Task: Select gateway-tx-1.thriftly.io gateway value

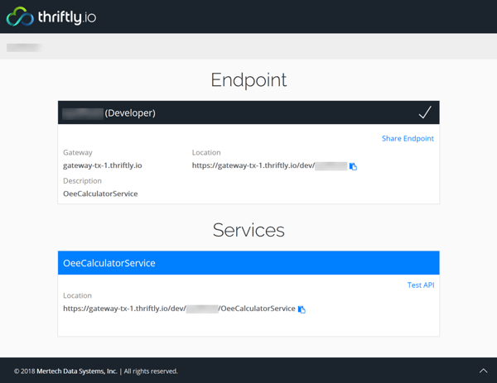Action: click(x=103, y=165)
